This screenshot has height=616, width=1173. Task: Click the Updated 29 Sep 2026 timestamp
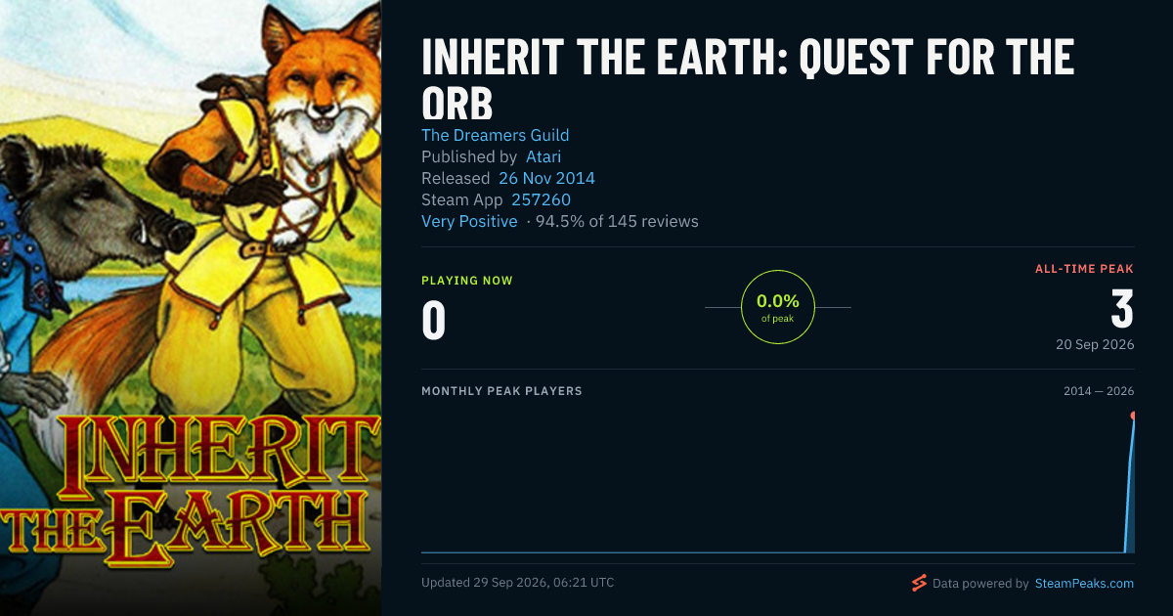(518, 583)
